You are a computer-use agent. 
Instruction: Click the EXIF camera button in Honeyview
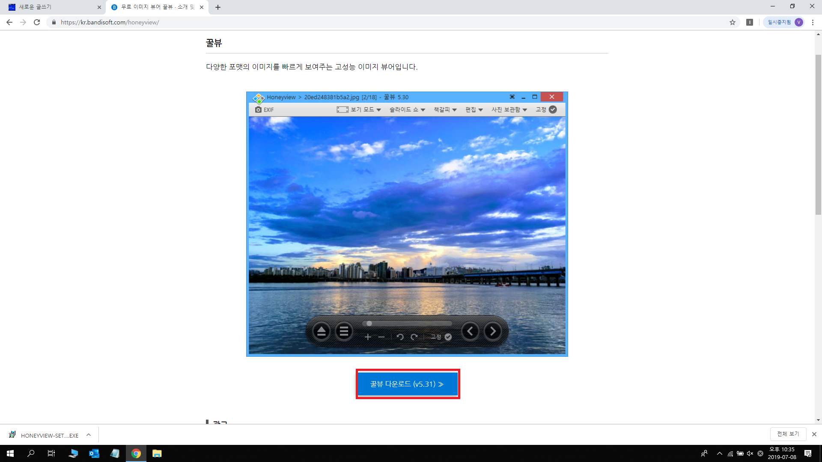(x=264, y=110)
